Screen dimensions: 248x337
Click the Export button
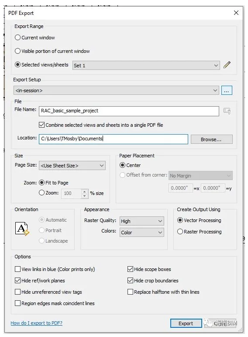[186, 323]
